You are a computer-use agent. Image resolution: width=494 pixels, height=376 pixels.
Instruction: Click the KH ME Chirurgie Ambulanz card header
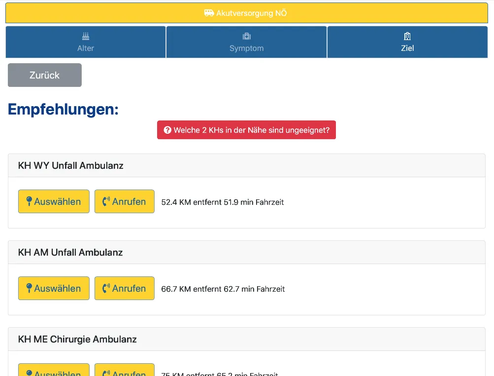(x=77, y=339)
